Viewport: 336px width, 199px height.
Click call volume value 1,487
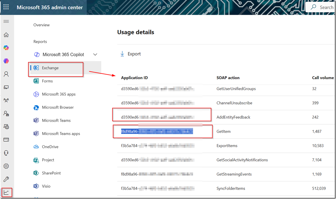317,132
